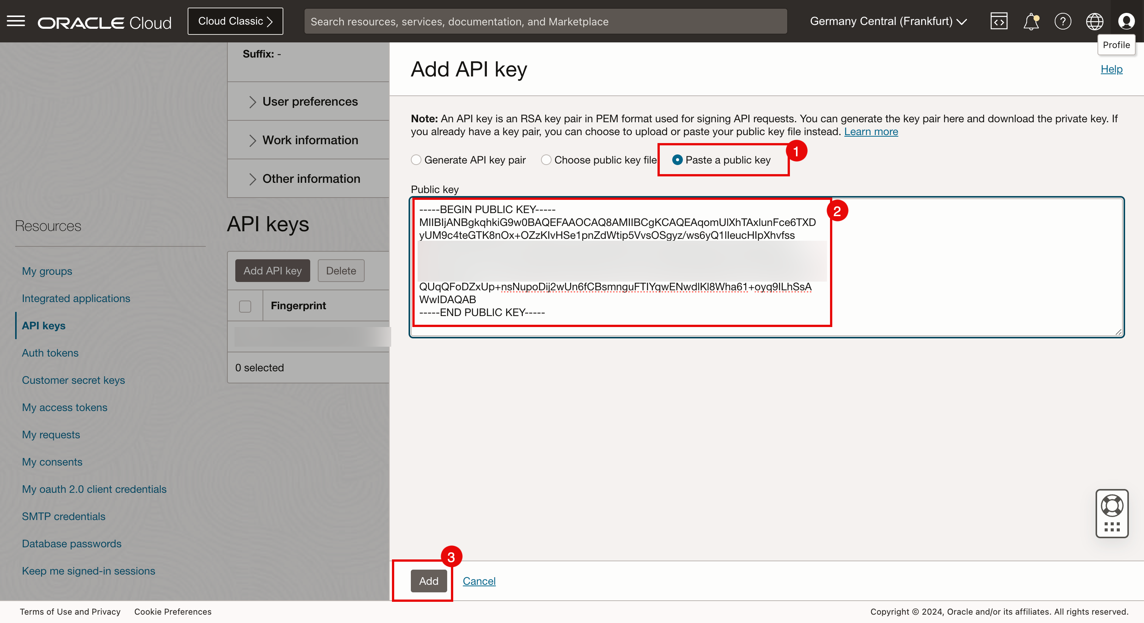Open the Profile avatar menu

point(1126,21)
